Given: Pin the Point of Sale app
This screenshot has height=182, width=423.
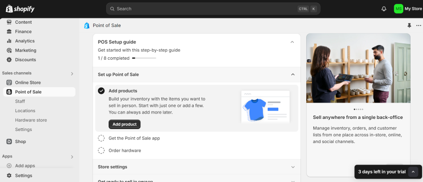Looking at the screenshot, I should point(409,26).
